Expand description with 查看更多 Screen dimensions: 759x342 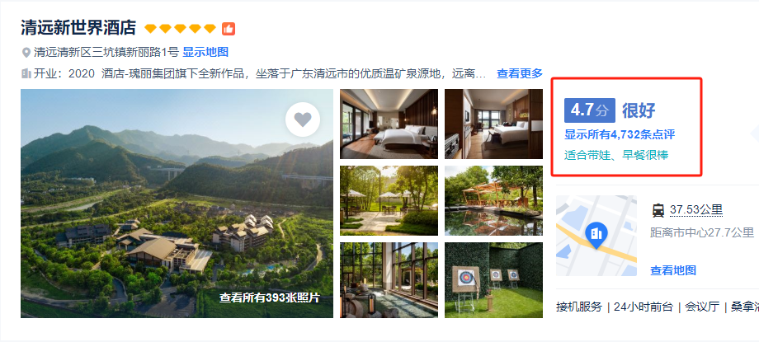tap(520, 74)
